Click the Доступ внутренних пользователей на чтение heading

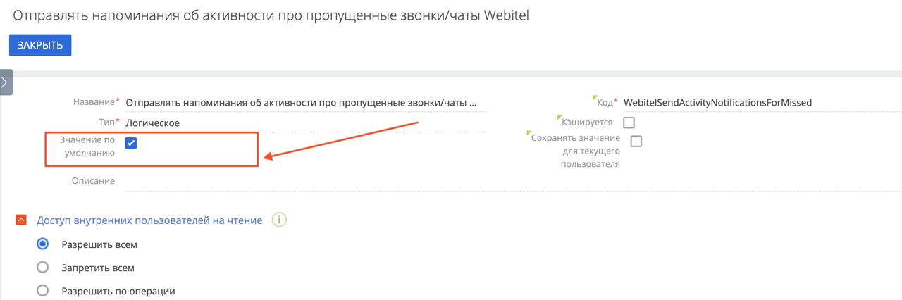(x=149, y=220)
